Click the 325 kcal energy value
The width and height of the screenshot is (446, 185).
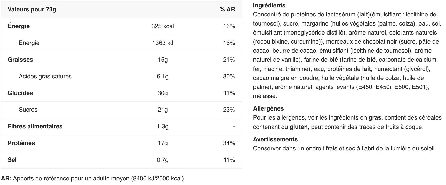[163, 26]
